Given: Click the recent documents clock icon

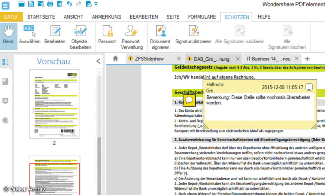Looking at the screenshot, I should click(89, 4).
